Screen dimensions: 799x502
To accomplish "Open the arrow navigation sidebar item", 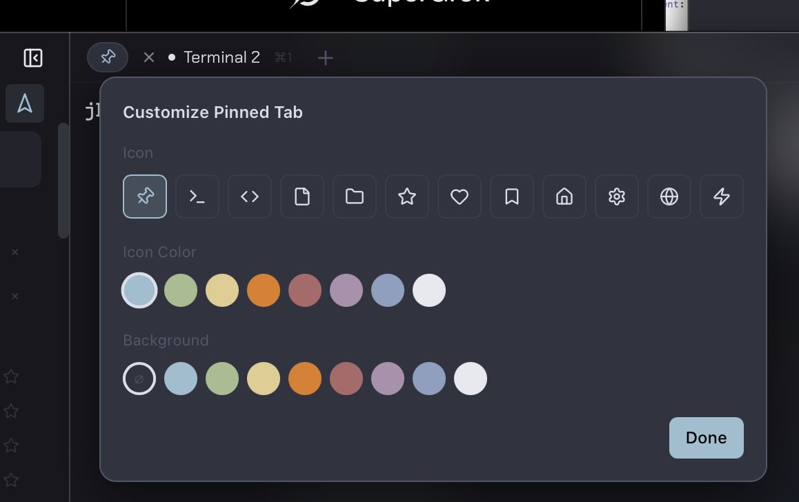I will click(x=25, y=104).
